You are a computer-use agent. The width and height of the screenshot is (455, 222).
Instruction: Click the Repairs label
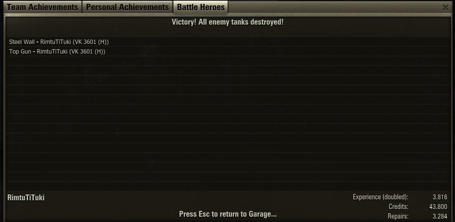398,216
